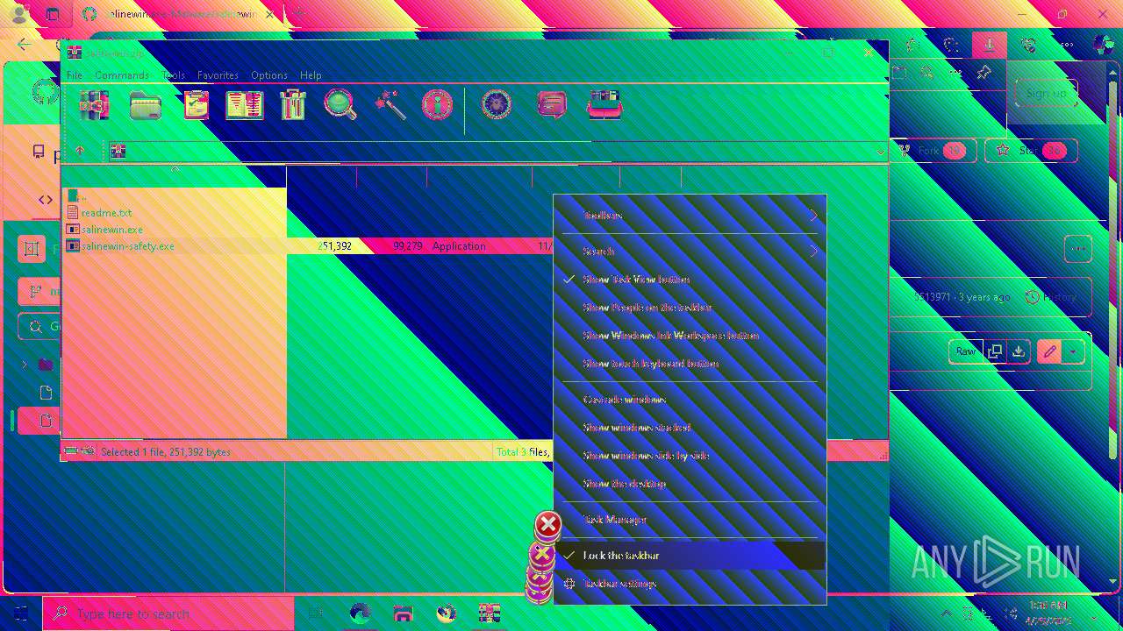Open Taskbar settings
This screenshot has height=631, width=1123.
(x=690, y=584)
